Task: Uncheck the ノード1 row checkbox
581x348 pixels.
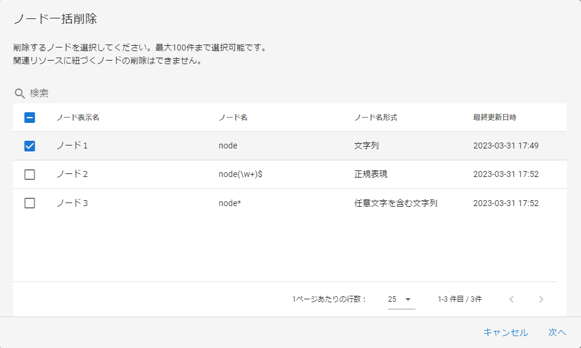Action: [30, 146]
